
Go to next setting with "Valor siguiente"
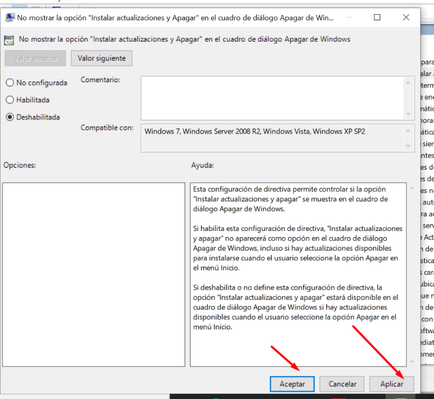click(101, 58)
